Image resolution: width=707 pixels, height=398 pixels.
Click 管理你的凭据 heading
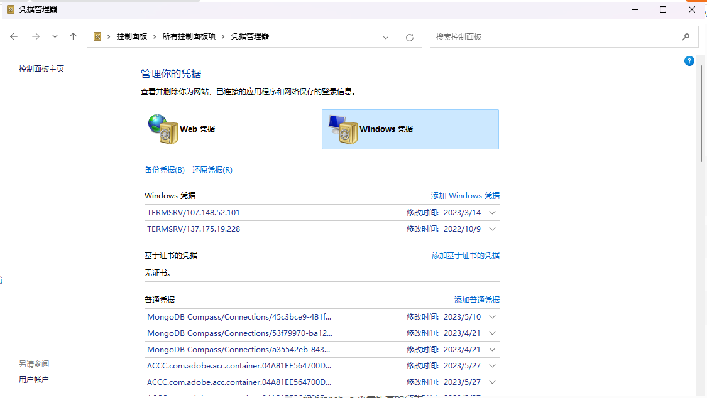(171, 74)
